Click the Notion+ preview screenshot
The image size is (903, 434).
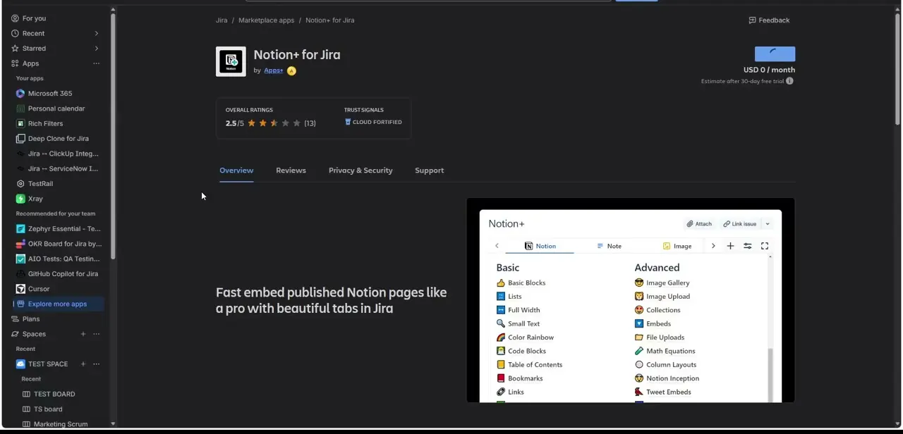(631, 301)
